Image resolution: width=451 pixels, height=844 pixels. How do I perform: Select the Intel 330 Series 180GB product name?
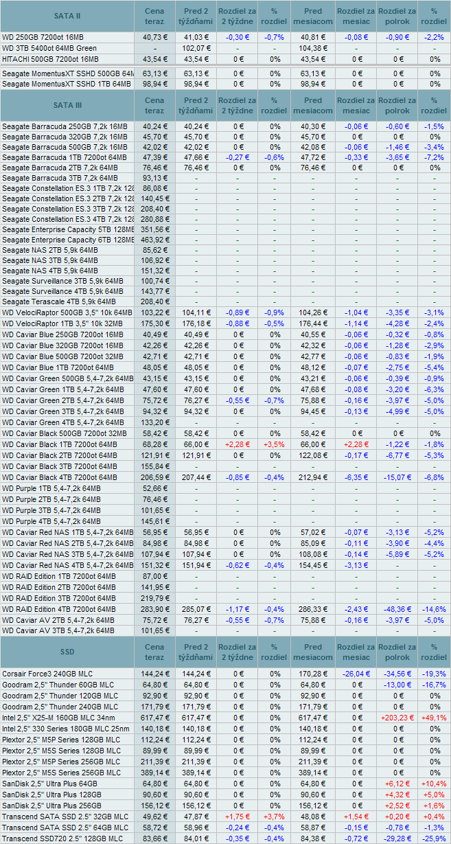(x=65, y=729)
